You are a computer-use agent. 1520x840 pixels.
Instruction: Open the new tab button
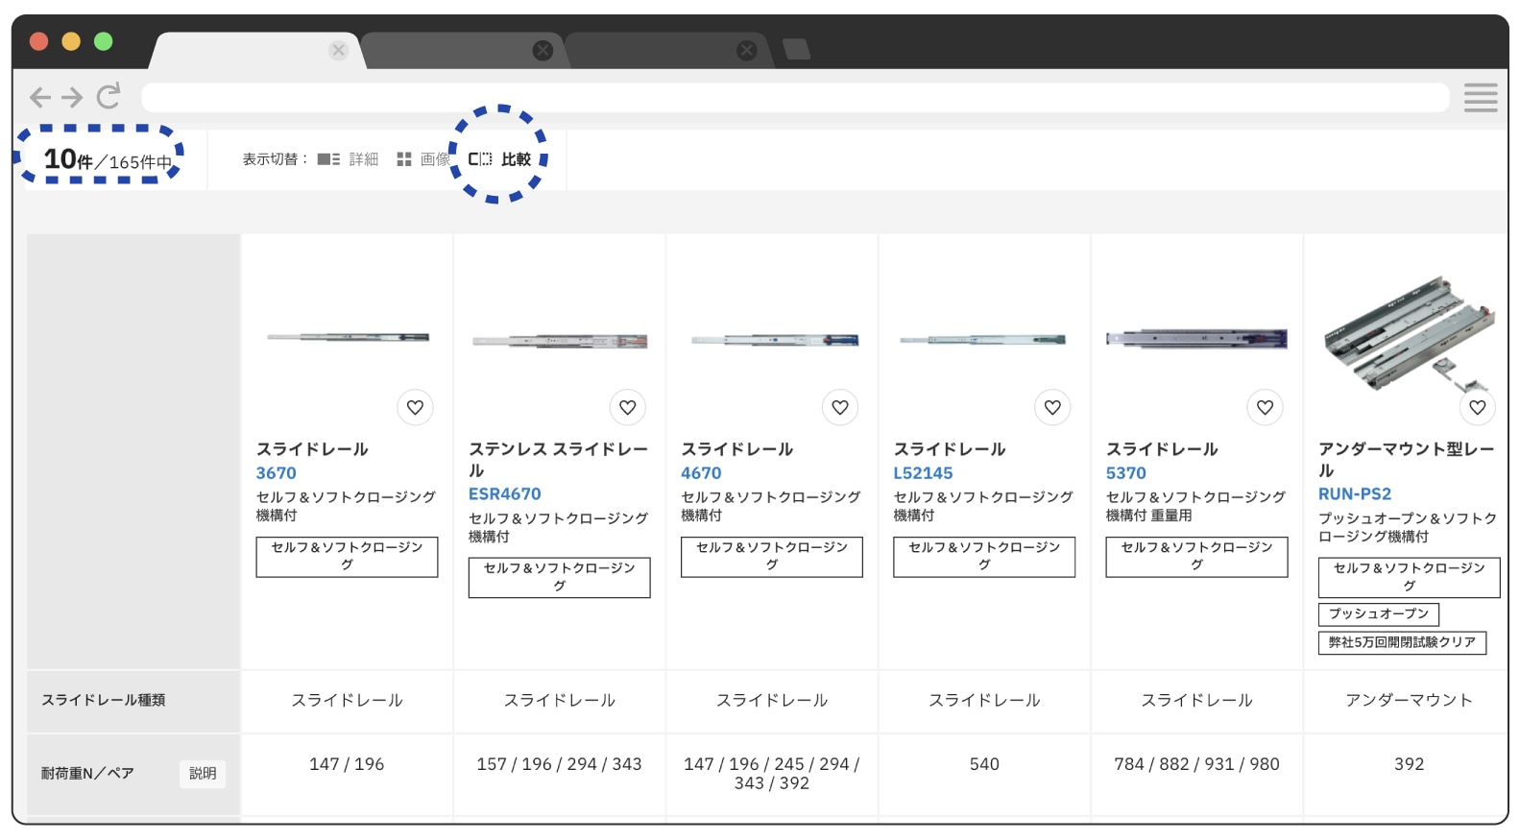coord(796,50)
